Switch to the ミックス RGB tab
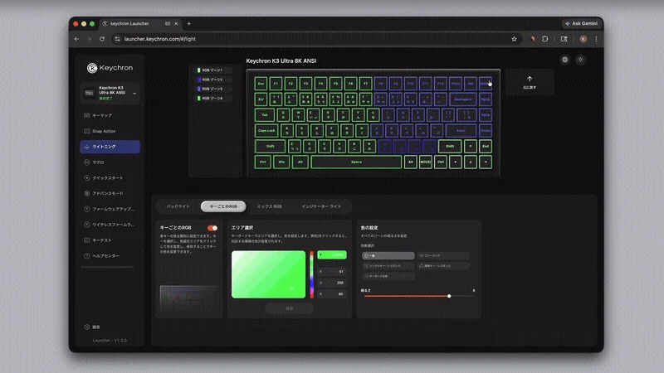The height and width of the screenshot is (373, 664). (x=269, y=206)
